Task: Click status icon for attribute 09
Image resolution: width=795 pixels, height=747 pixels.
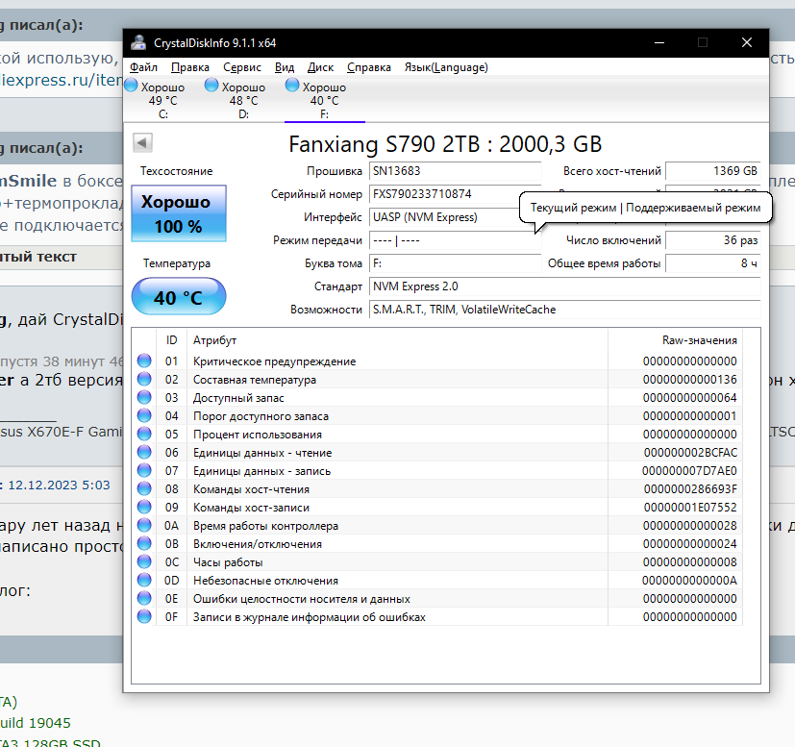Action: tap(144, 507)
